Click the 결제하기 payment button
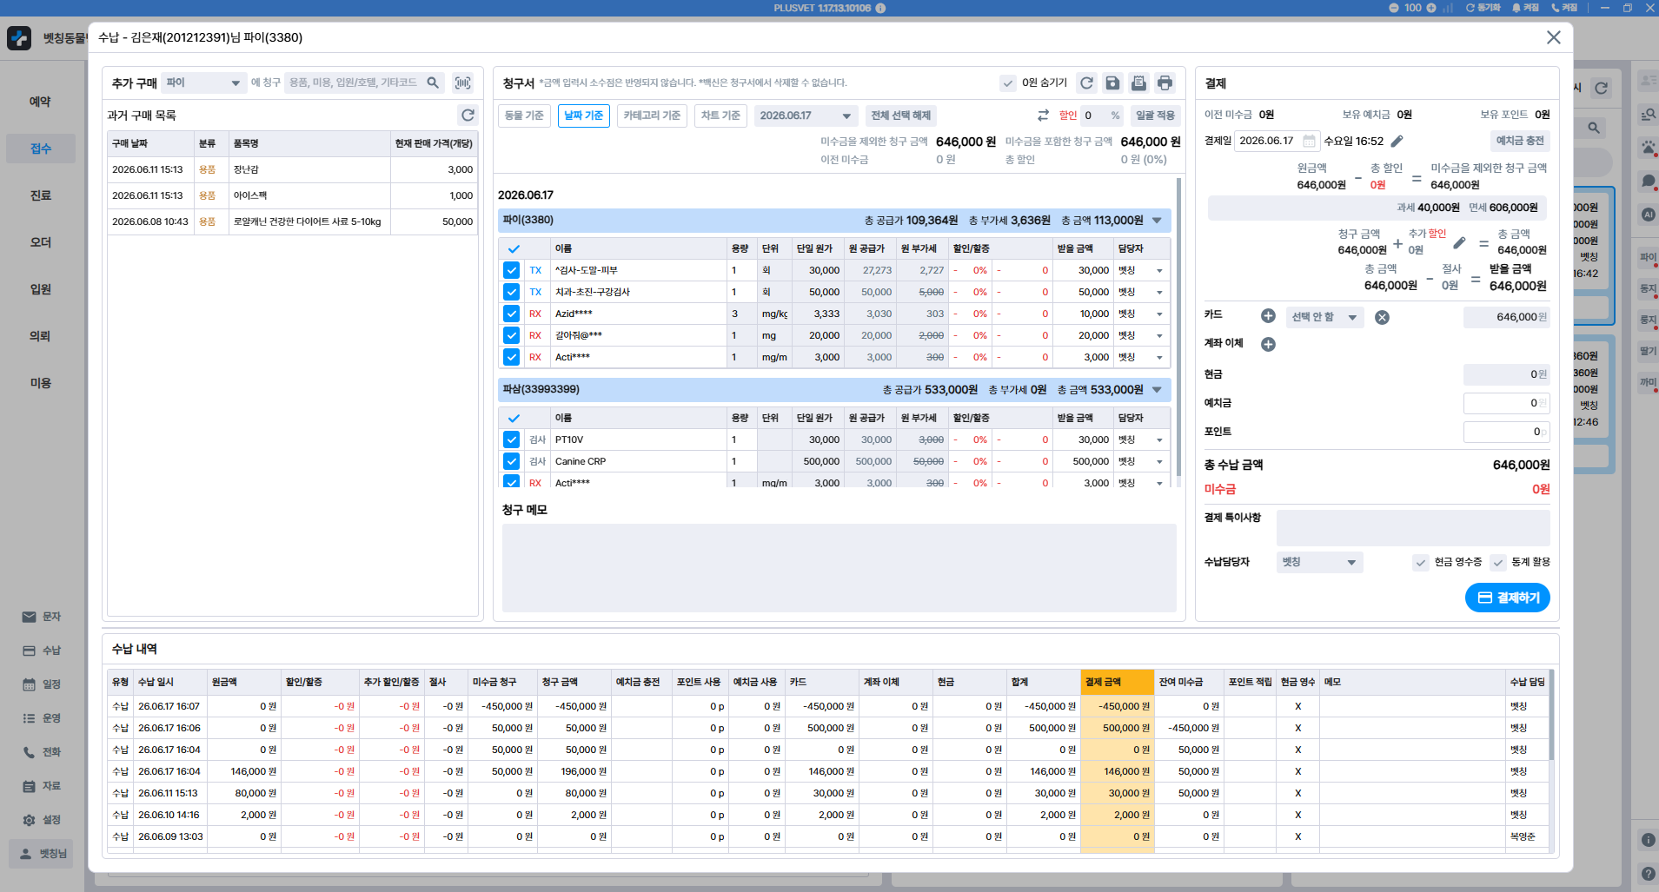 pos(1508,598)
